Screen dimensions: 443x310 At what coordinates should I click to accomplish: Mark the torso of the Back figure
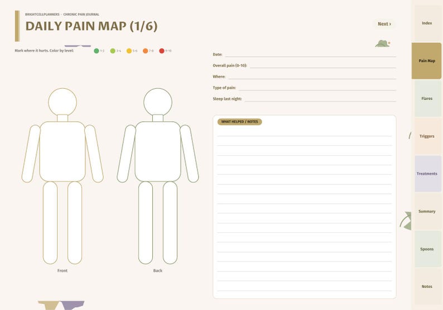click(158, 151)
